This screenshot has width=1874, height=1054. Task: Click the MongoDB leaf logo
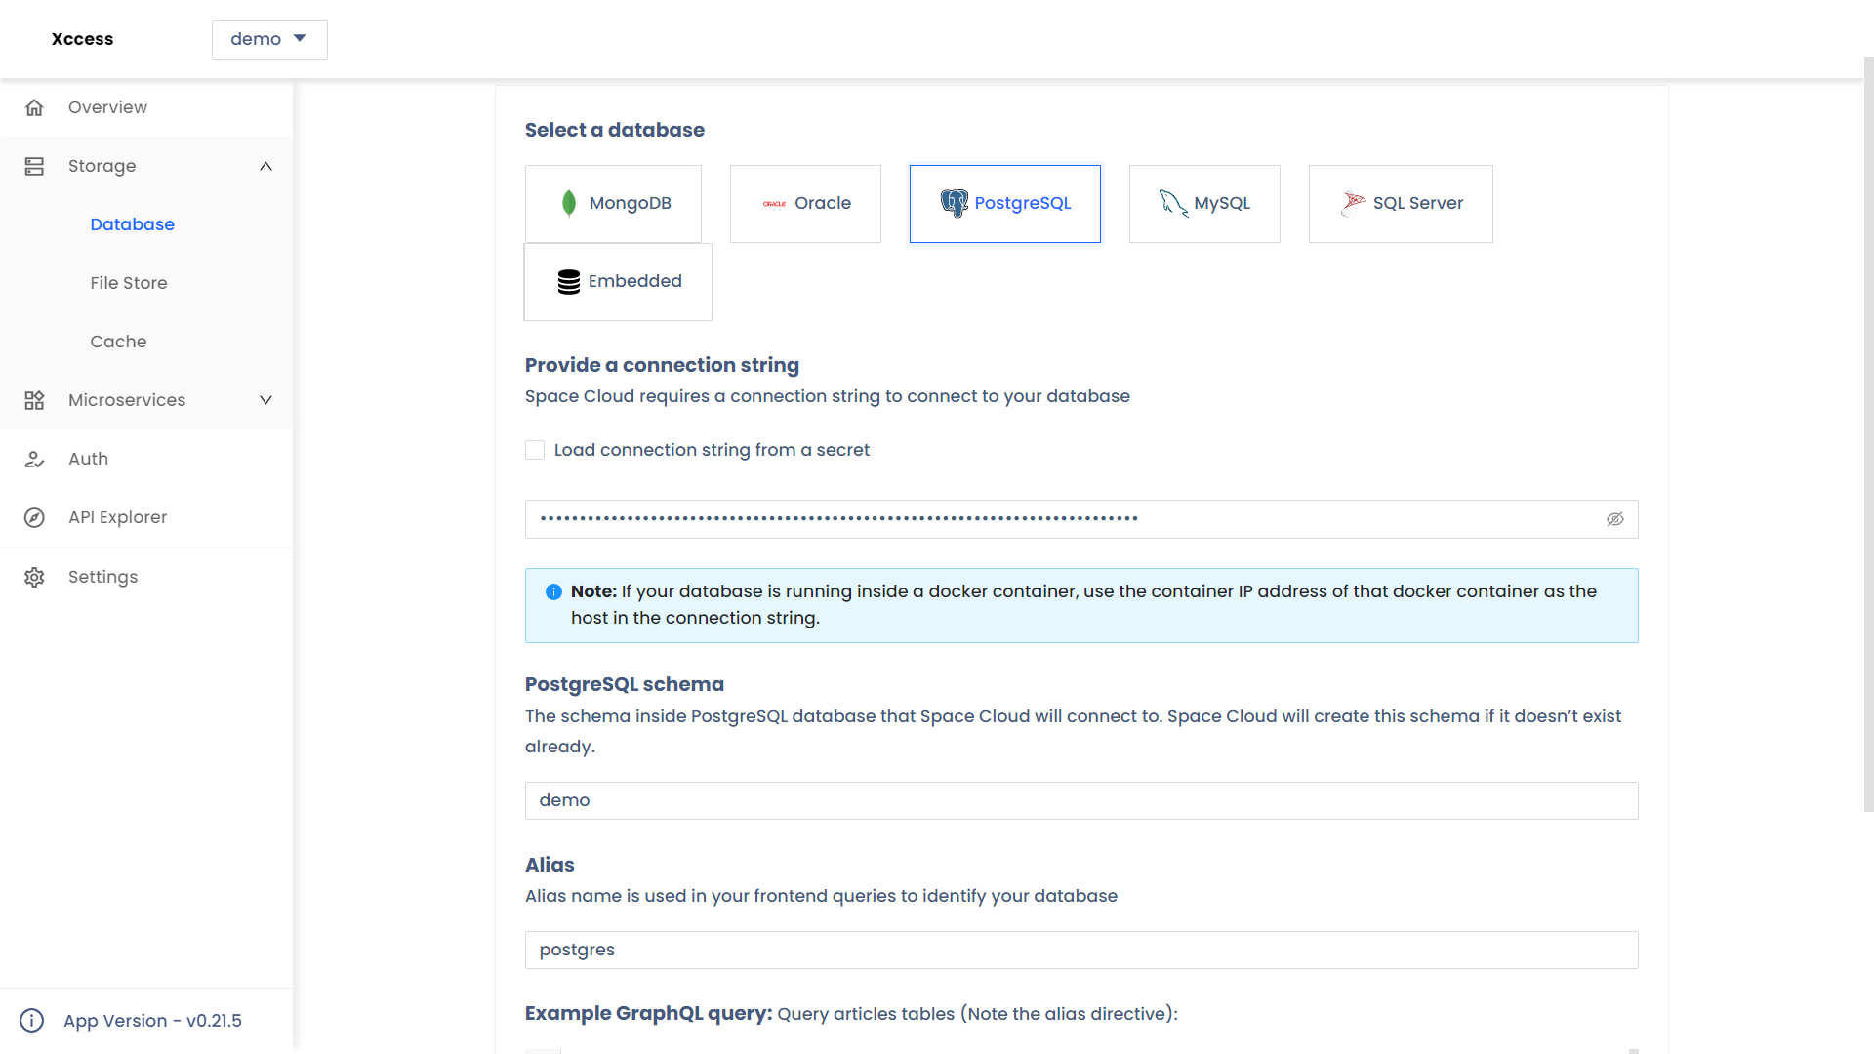569,203
